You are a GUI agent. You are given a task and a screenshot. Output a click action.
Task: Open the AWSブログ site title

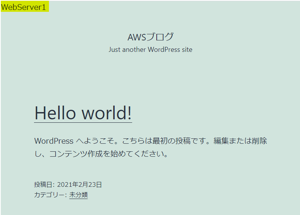151,37
